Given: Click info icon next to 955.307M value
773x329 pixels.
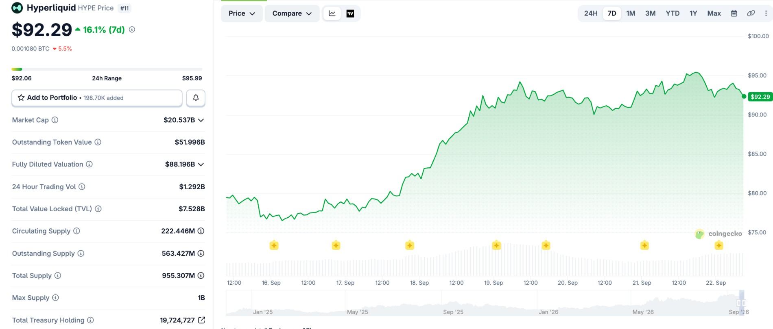Looking at the screenshot, I should [x=201, y=275].
